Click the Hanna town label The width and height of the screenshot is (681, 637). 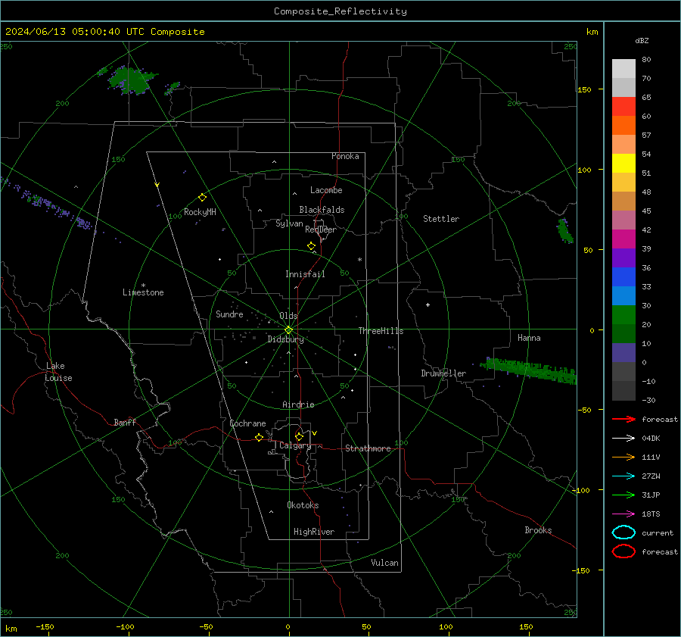point(529,338)
